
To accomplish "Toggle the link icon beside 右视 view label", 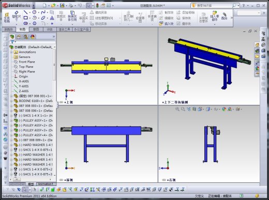I will (164, 180).
